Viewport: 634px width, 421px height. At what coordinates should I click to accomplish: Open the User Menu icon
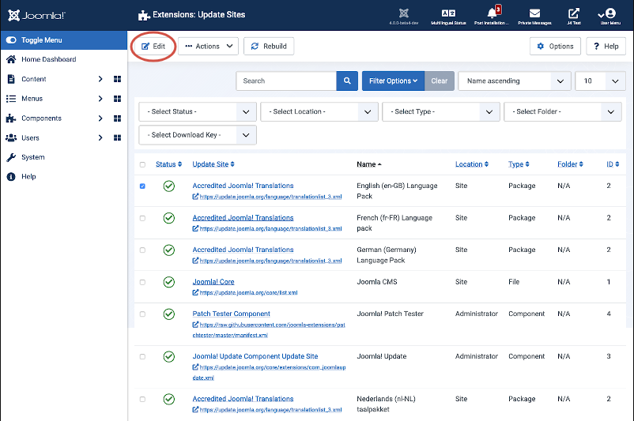[x=609, y=13]
